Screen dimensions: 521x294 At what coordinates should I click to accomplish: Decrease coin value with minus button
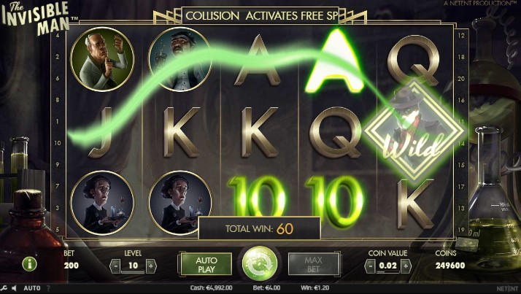[x=370, y=266]
